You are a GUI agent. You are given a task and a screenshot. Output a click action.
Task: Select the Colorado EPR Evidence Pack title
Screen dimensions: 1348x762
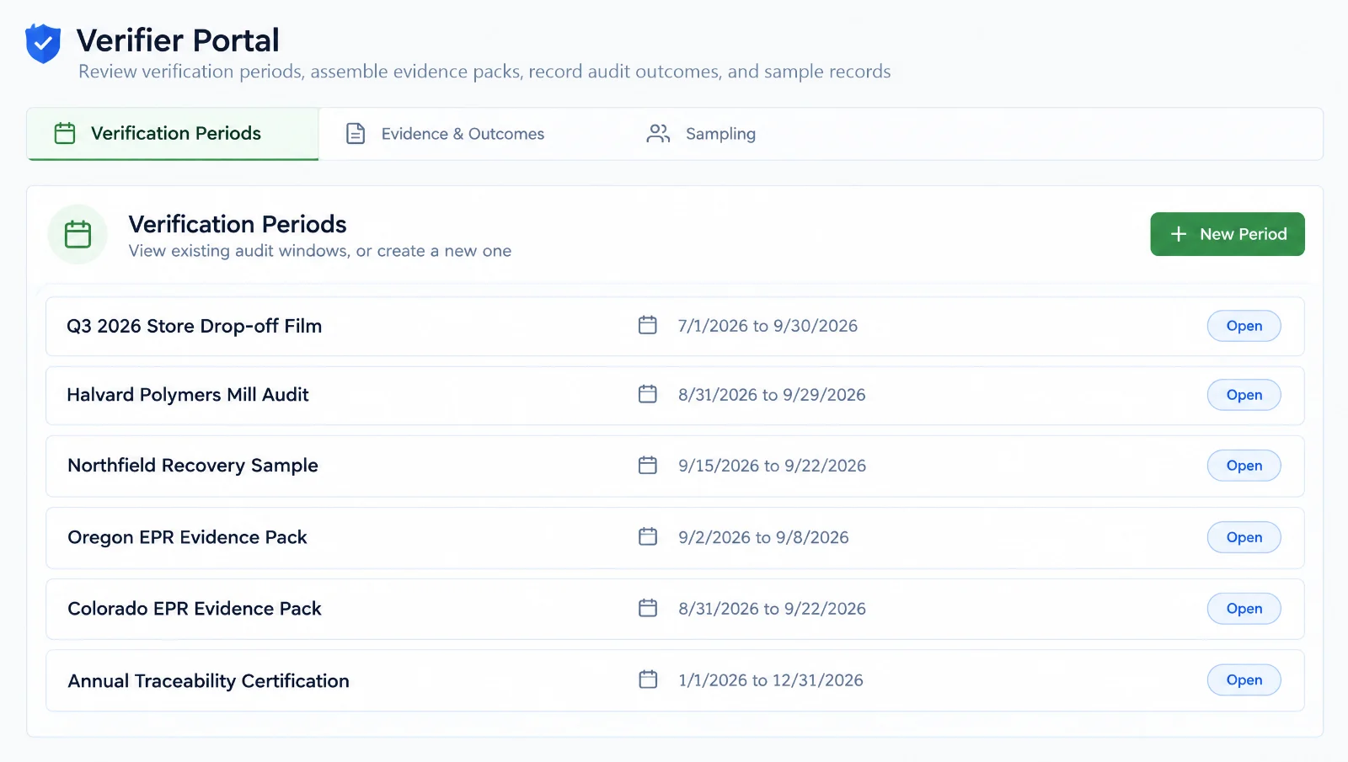point(195,609)
